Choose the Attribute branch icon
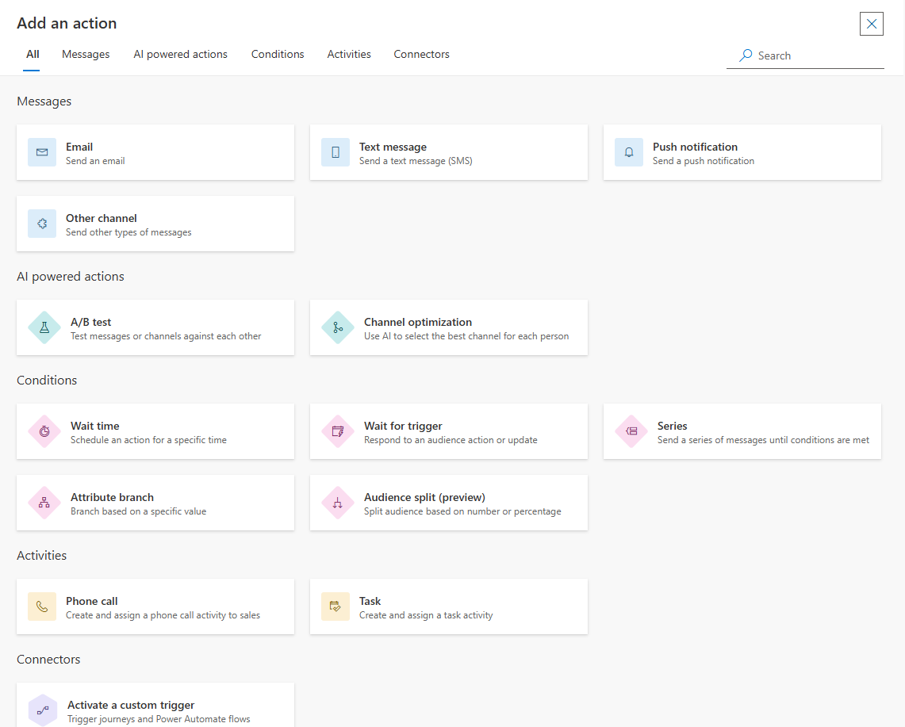This screenshot has height=727, width=905. point(44,503)
